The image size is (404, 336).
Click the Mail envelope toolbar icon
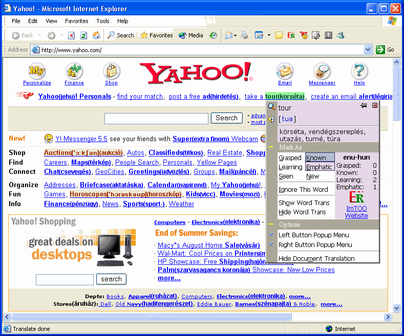click(229, 35)
